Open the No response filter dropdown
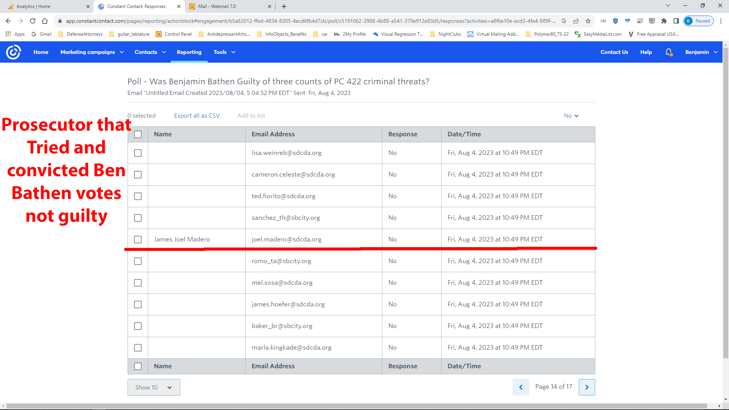This screenshot has width=729, height=410. [x=571, y=116]
